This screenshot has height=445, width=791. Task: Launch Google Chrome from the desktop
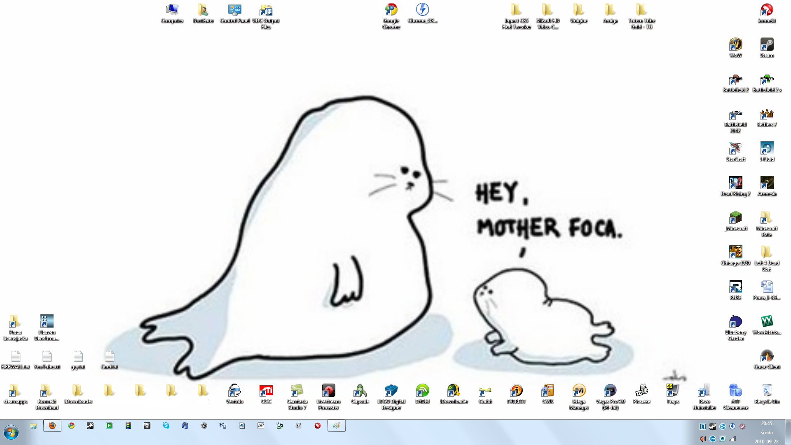pos(391,16)
